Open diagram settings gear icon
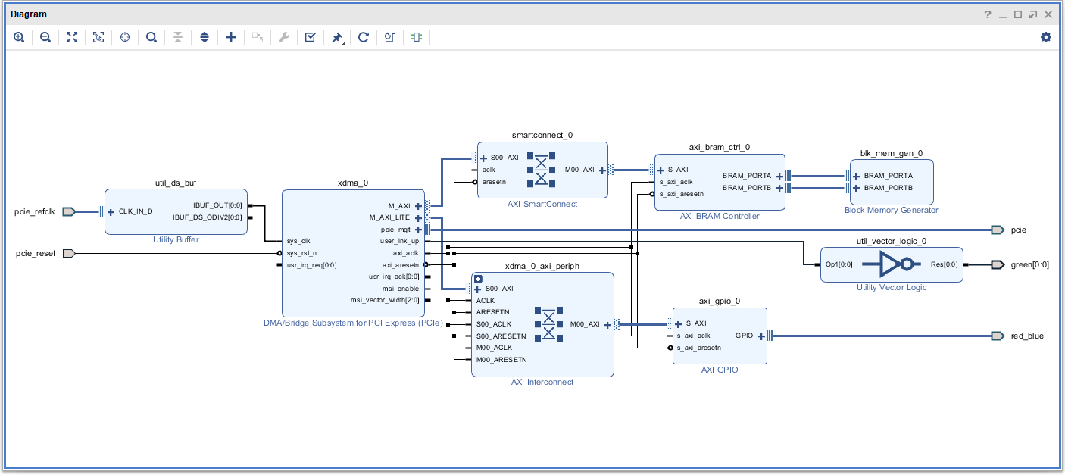 (x=1046, y=37)
